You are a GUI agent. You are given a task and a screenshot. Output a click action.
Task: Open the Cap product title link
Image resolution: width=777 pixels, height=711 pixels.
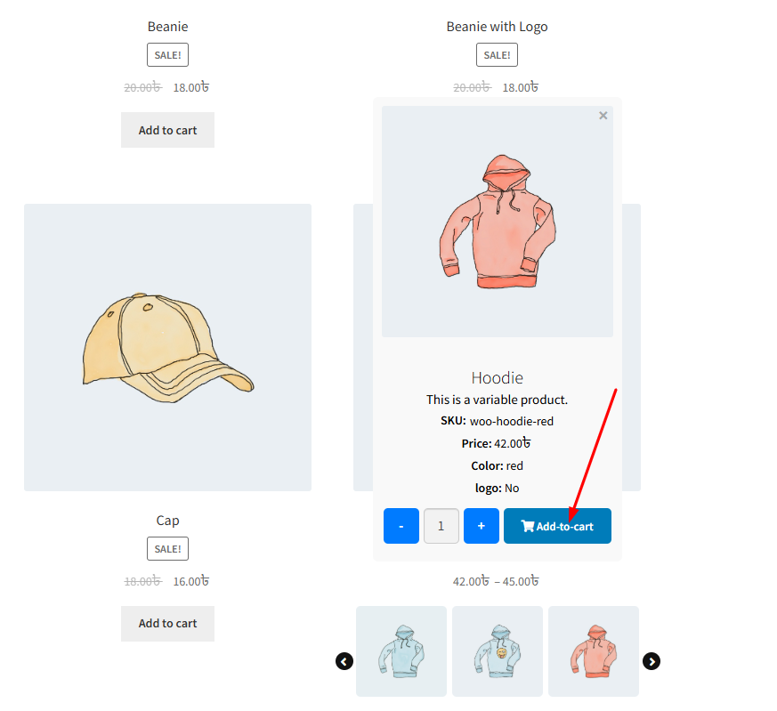167,521
